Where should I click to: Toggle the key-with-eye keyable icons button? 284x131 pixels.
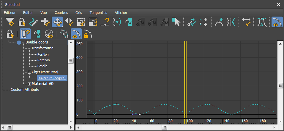click(49, 34)
